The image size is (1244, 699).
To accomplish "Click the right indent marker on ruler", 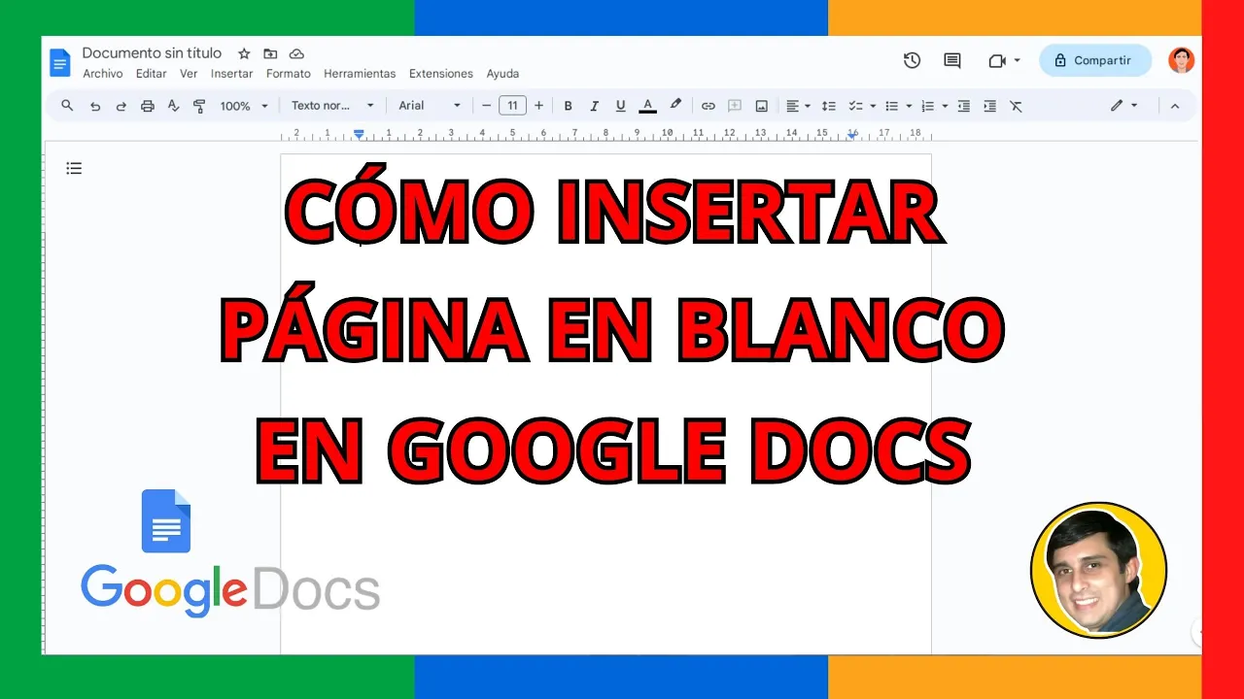I will point(852,135).
